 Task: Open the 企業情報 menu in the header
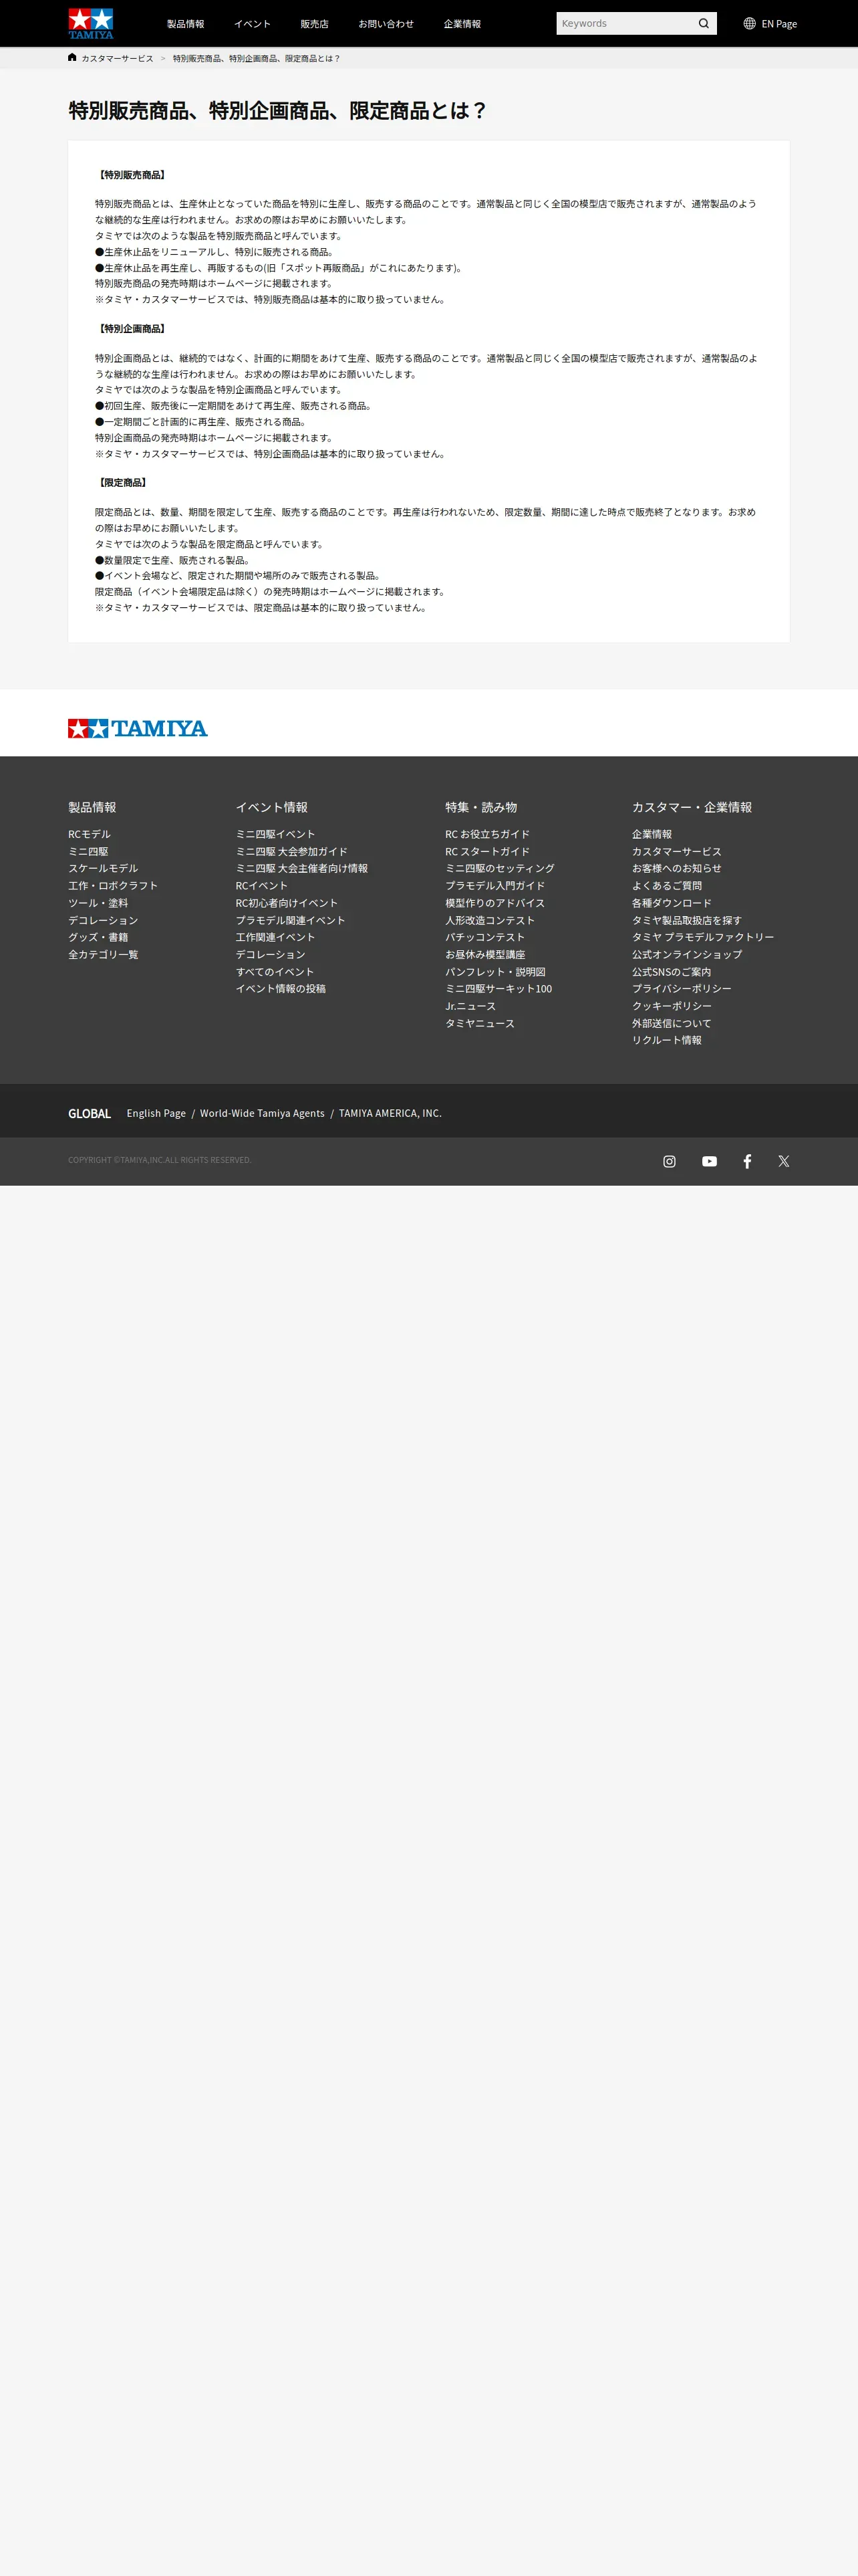[x=462, y=24]
